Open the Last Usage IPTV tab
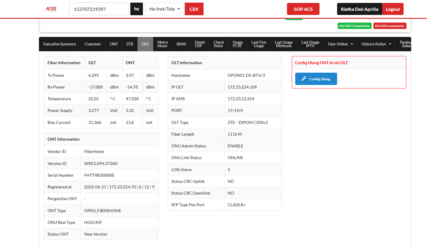This screenshot has width=427, height=247. coord(310,44)
